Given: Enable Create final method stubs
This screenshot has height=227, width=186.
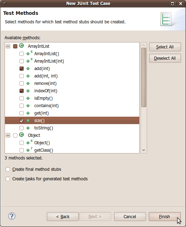Looking at the screenshot, I should pos(8,169).
